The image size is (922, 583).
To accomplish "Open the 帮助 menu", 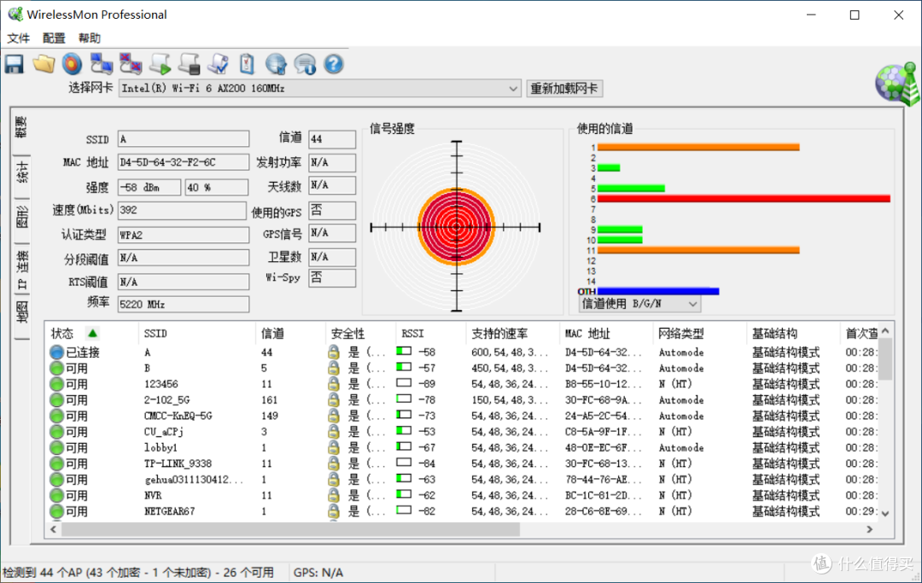I will coord(90,38).
